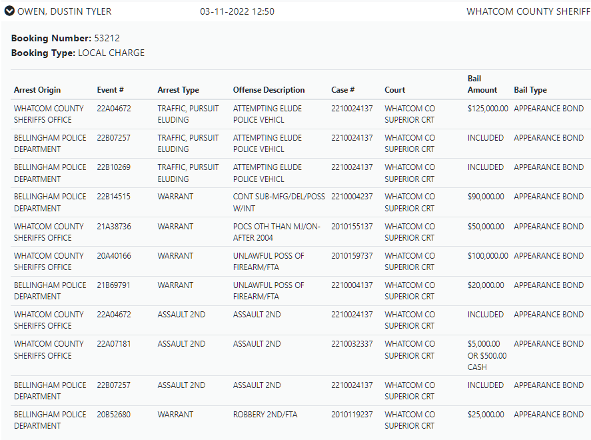Image resolution: width=591 pixels, height=440 pixels.
Task: Click the Event # column header
Action: point(110,90)
